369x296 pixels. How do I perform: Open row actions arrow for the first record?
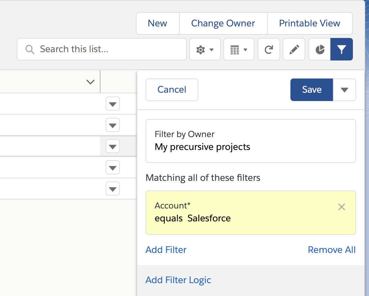(x=112, y=104)
